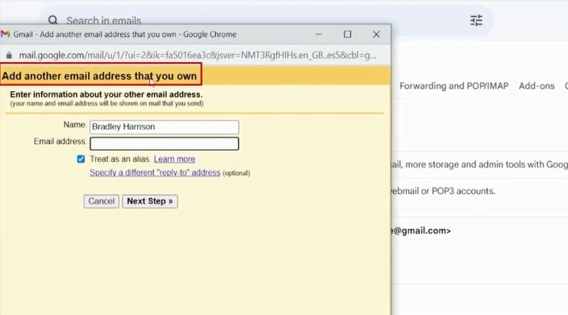Click the 'ebmail or POP3 accounts.' text
This screenshot has width=568, height=315.
pyautogui.click(x=444, y=191)
